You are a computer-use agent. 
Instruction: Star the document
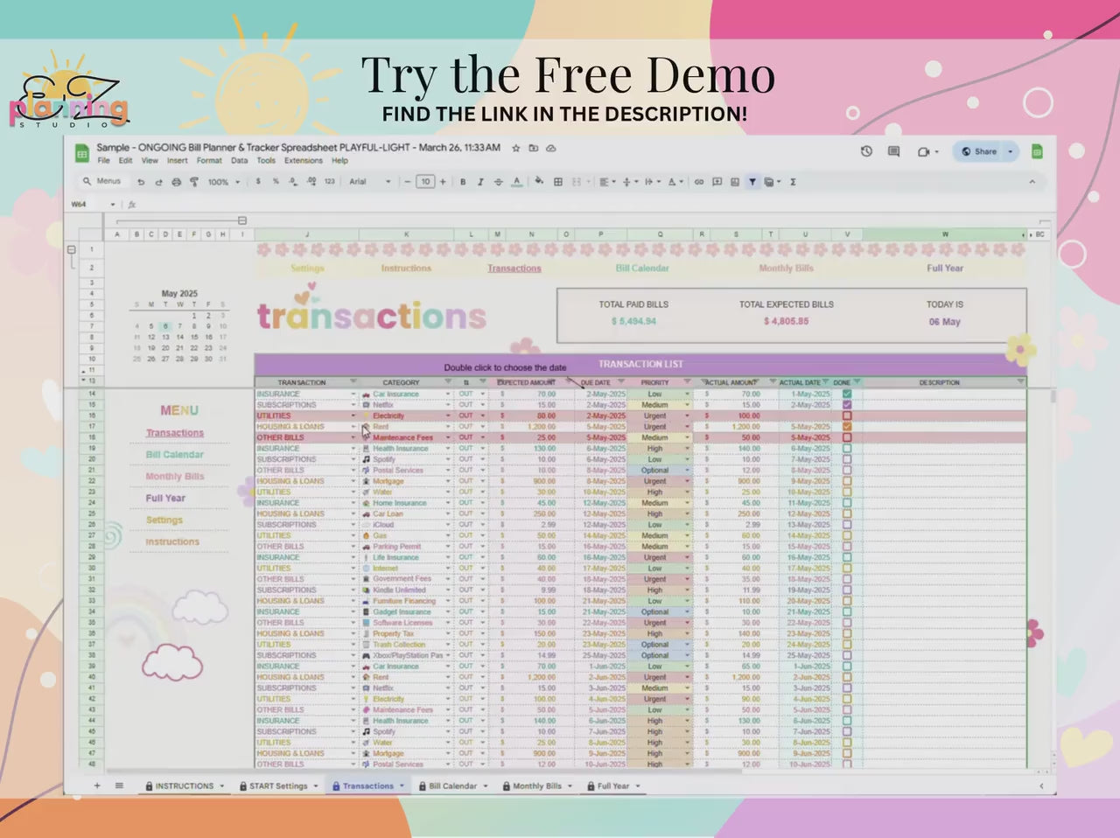516,148
